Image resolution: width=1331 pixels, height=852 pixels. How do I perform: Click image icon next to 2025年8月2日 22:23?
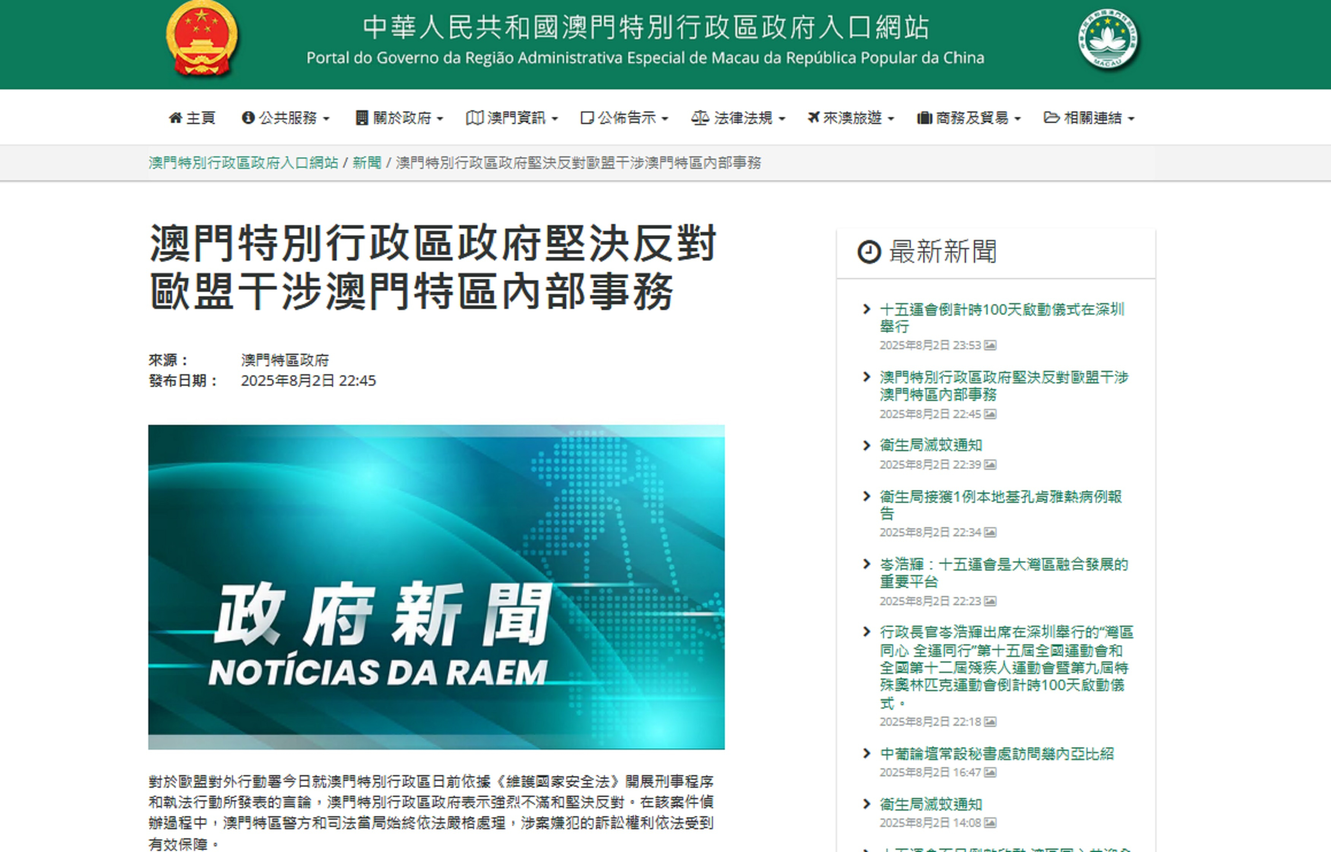990,601
